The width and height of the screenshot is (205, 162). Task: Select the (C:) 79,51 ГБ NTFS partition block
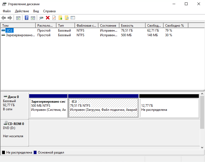tap(103, 106)
